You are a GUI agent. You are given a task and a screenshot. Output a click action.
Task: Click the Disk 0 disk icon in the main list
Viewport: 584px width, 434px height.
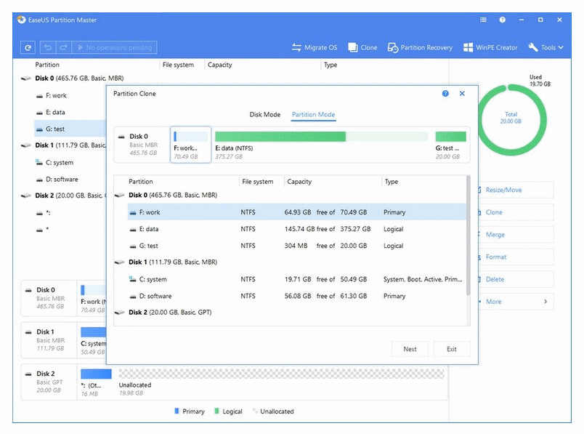tap(25, 79)
